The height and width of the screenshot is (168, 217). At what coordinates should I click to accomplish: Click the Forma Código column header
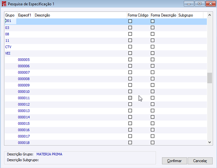[x=138, y=15]
